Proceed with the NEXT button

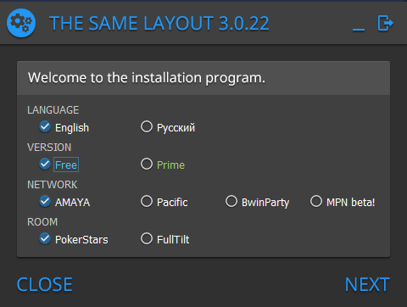tap(367, 284)
